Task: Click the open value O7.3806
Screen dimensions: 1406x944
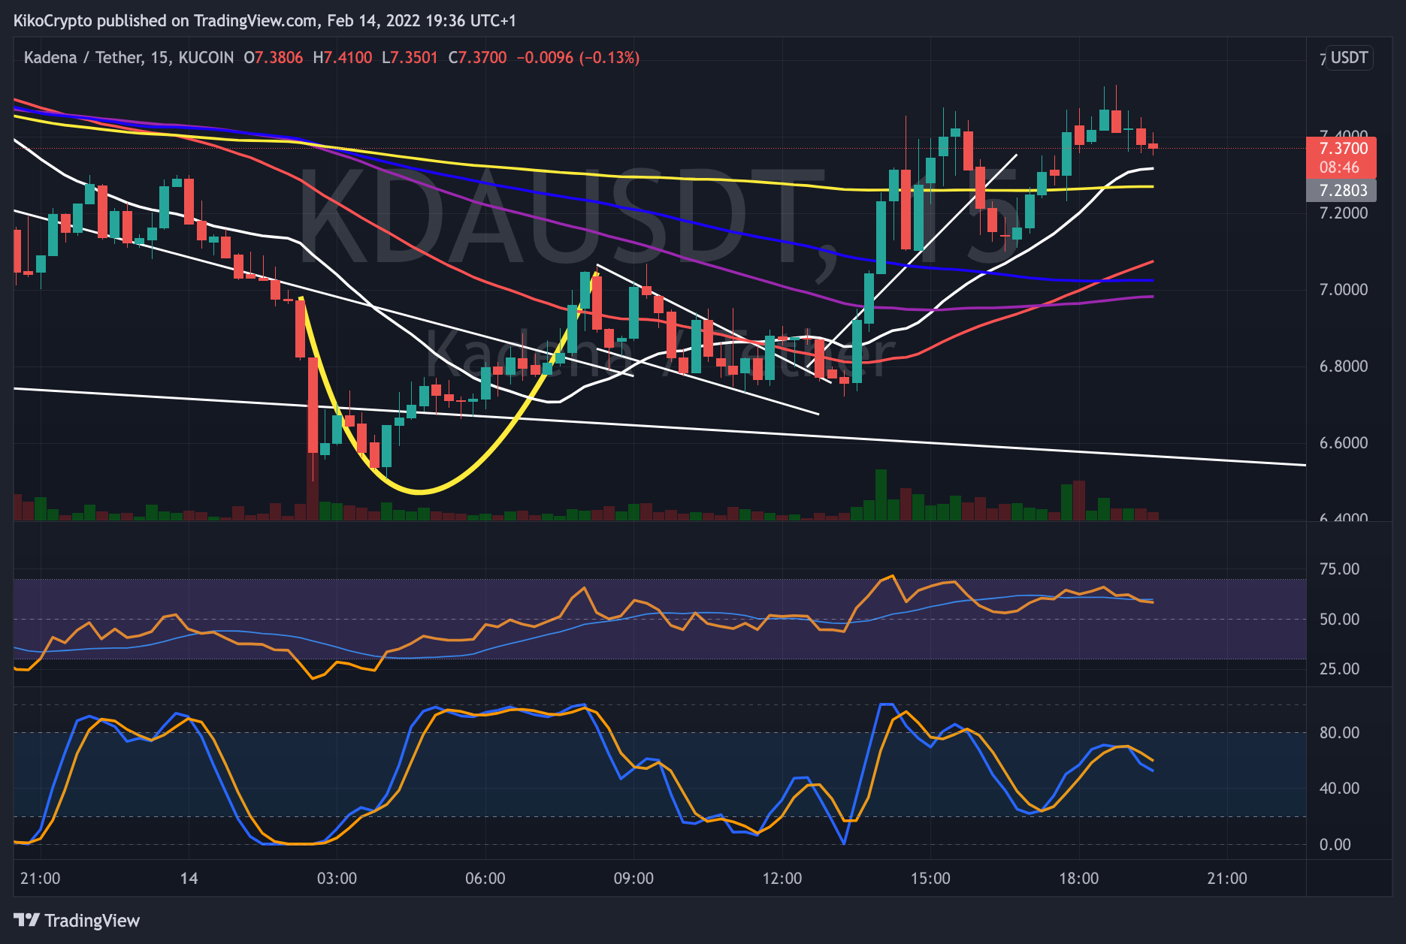Action: tap(274, 58)
